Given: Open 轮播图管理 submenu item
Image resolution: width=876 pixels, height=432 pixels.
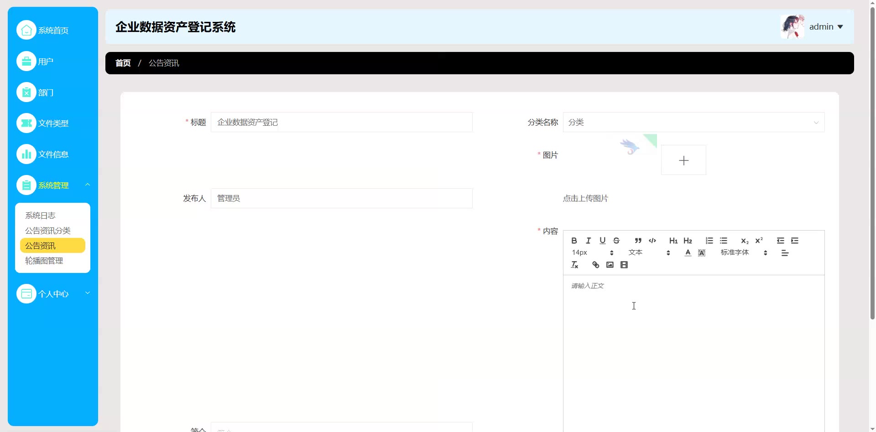Looking at the screenshot, I should click(x=44, y=261).
